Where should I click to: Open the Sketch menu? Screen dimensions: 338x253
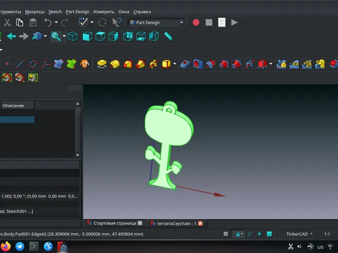point(55,12)
